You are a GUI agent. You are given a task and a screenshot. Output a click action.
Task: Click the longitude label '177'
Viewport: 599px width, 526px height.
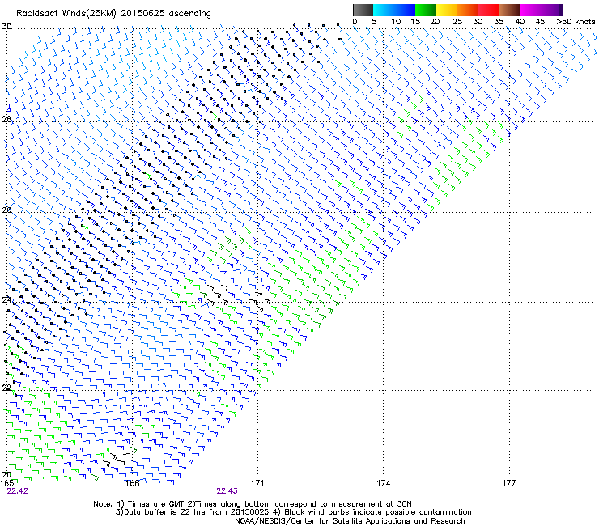[x=509, y=483]
